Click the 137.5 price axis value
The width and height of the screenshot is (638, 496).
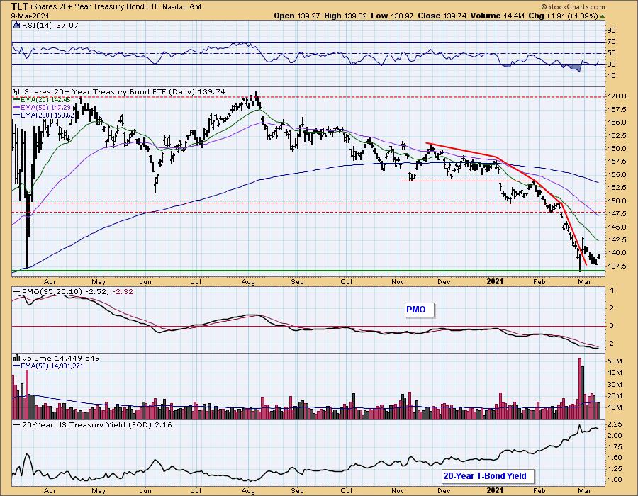[617, 266]
